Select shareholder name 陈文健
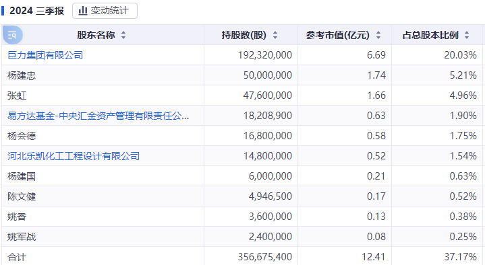This screenshot has height=265, width=485. (22, 196)
